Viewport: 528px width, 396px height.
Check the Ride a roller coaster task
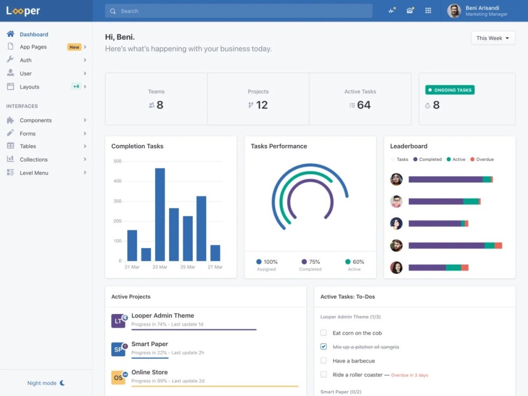[324, 374]
